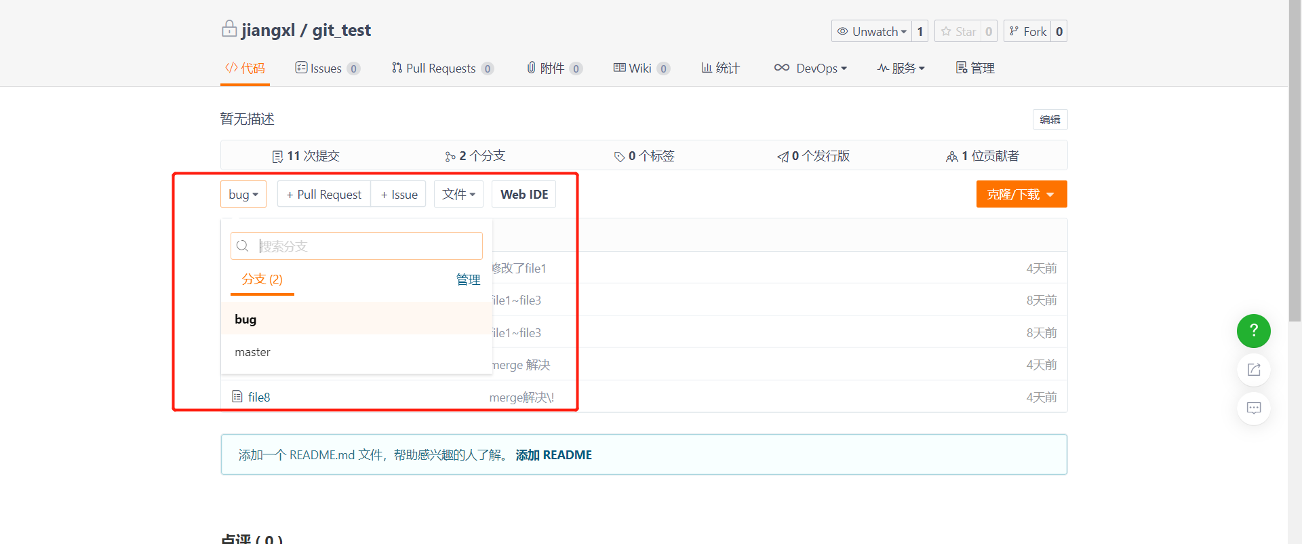1302x544 pixels.
Task: Click the 编辑 description button
Action: [x=1050, y=119]
